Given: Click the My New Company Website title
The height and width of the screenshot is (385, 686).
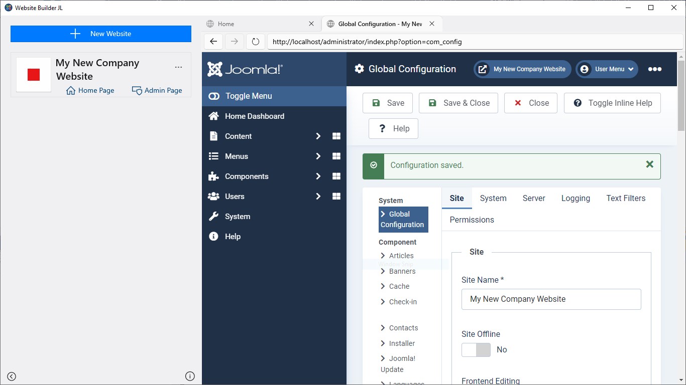Looking at the screenshot, I should coord(97,70).
